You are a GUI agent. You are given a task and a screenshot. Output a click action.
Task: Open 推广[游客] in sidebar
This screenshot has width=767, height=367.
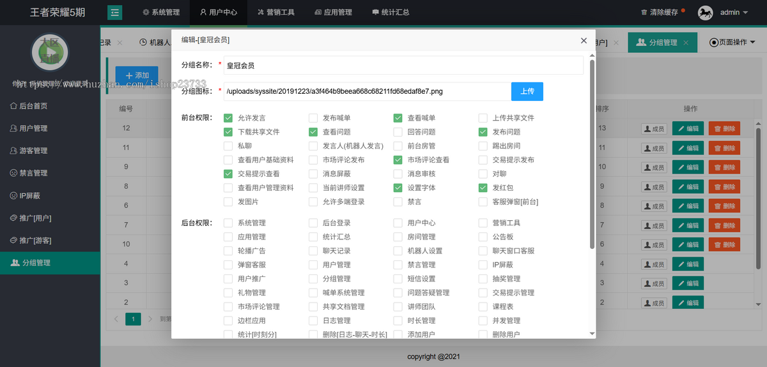50,240
